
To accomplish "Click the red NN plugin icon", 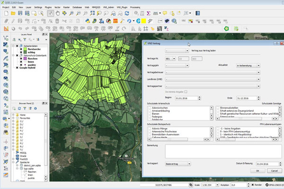I will (115, 21).
